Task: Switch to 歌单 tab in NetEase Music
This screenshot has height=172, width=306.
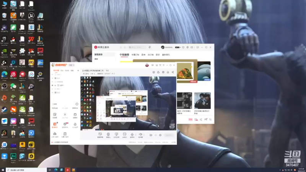Action: tap(143, 55)
